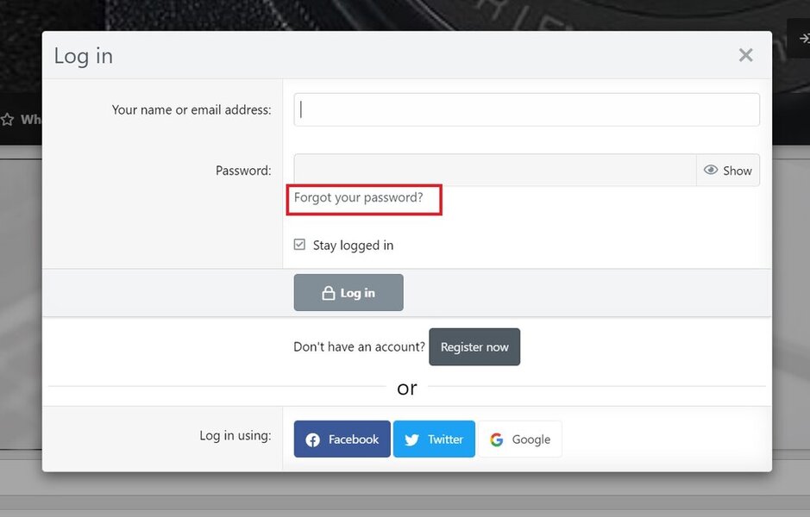Focus the Password input field

pos(495,171)
